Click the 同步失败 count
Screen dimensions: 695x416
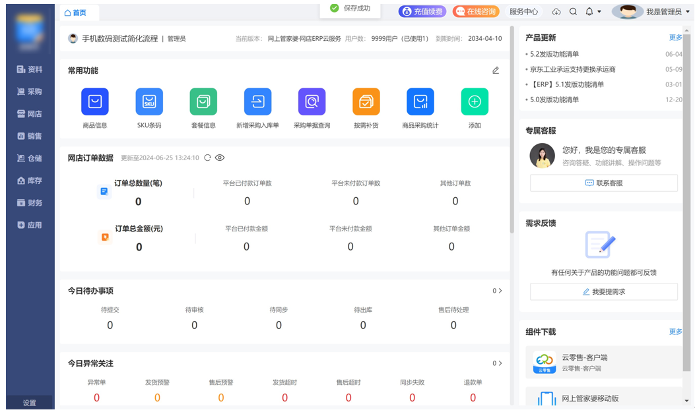(x=413, y=398)
